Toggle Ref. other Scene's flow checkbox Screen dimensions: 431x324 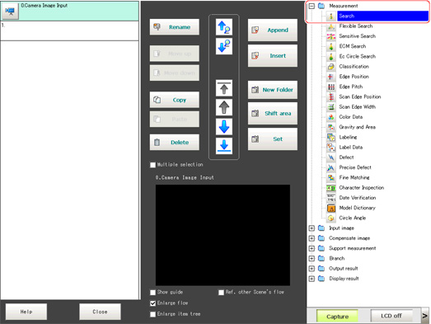coord(221,293)
